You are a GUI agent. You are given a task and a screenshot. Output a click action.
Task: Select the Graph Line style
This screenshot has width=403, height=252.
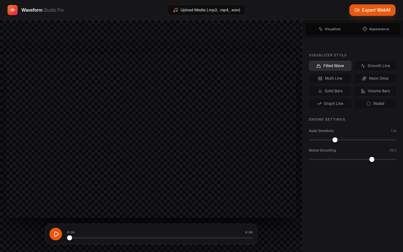tap(330, 104)
